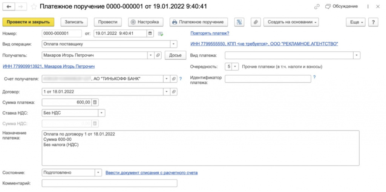Expand Договор dropdown arrow
This screenshot has height=192, width=386.
167,92
